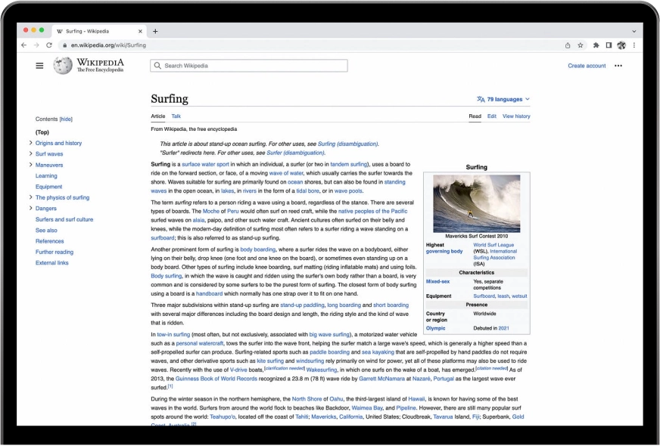Switch to the Talk tab
Image resolution: width=660 pixels, height=446 pixels.
coord(176,116)
